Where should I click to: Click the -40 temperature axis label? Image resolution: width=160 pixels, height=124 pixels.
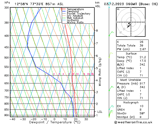point(12,119)
